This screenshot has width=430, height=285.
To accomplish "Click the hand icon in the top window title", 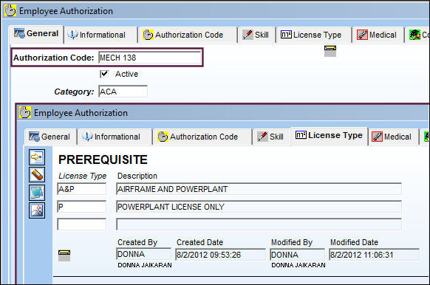I will [x=10, y=11].
